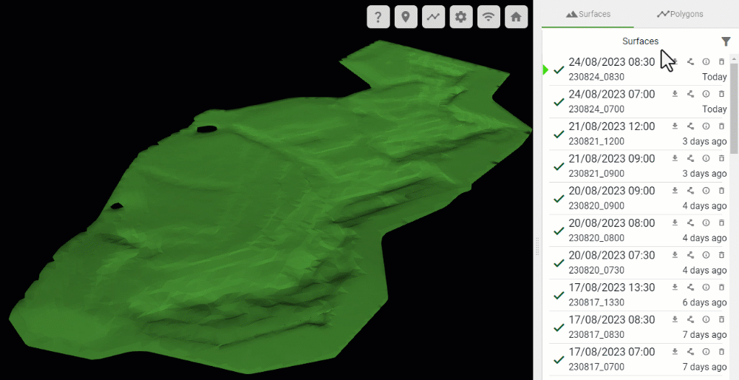Select surface named 230824_0830
This screenshot has height=380, width=739.
(x=596, y=77)
